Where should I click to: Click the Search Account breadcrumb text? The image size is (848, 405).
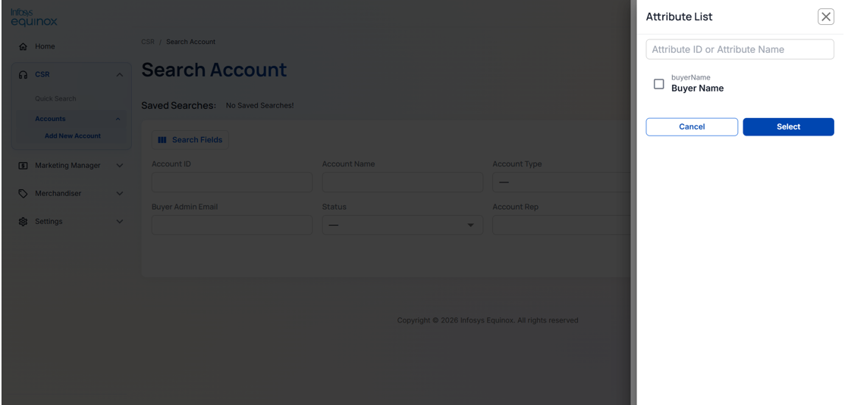coord(191,42)
